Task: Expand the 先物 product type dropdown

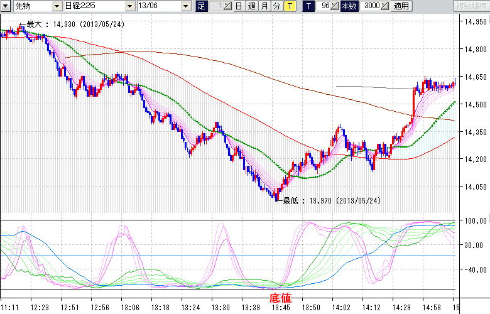Action: coord(56,6)
